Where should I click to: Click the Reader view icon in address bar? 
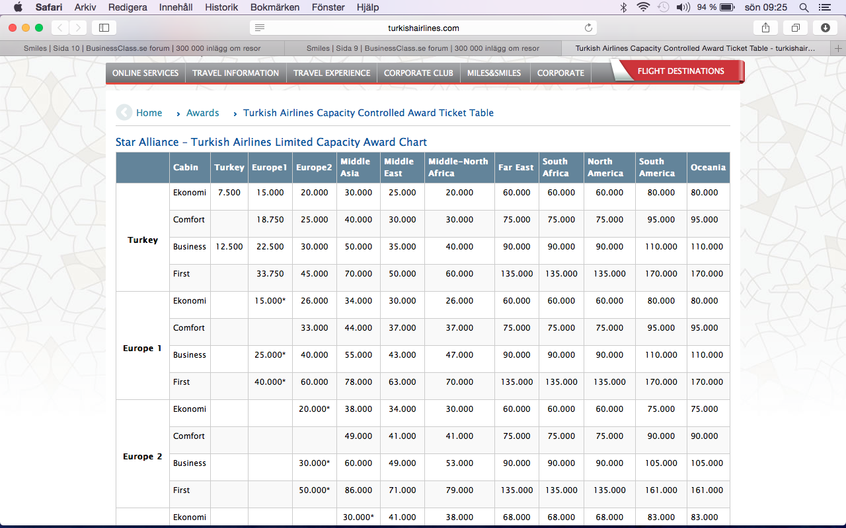click(x=260, y=28)
